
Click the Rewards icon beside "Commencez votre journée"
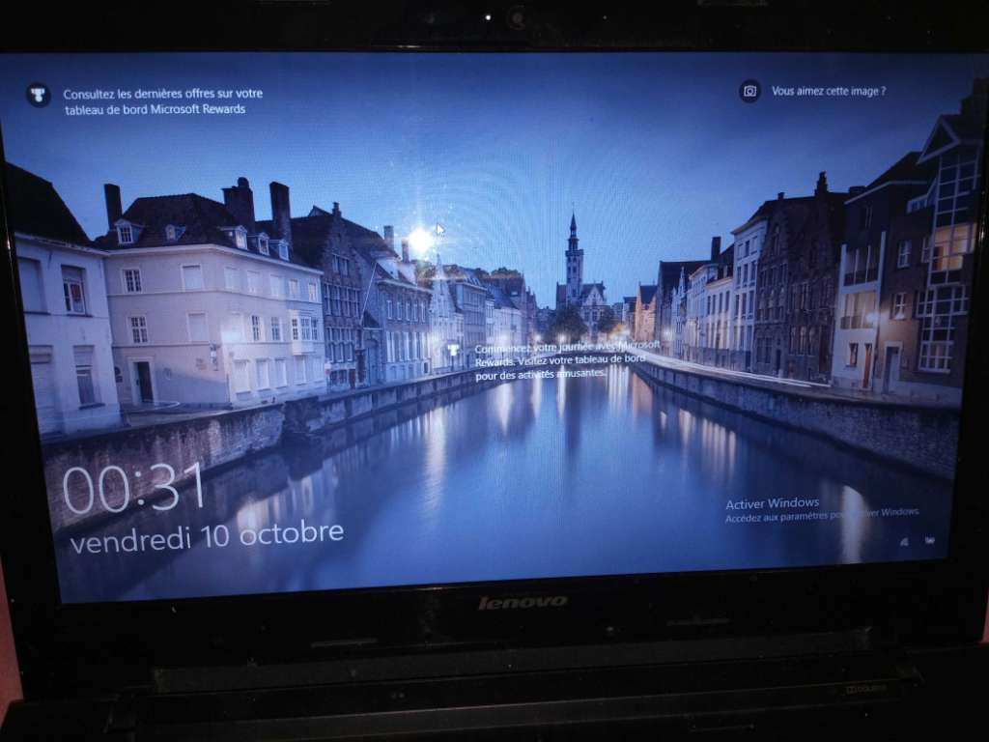453,350
